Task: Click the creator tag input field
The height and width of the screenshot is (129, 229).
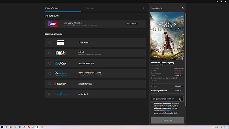Action: pos(165,99)
